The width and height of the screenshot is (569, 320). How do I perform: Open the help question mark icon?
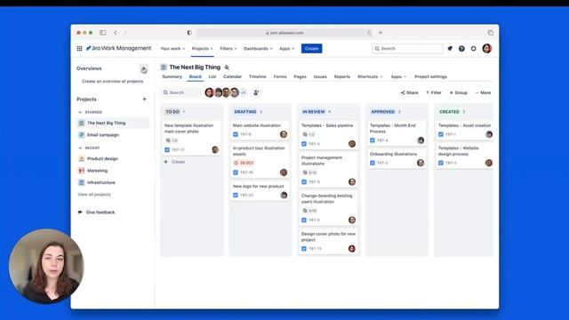[461, 49]
